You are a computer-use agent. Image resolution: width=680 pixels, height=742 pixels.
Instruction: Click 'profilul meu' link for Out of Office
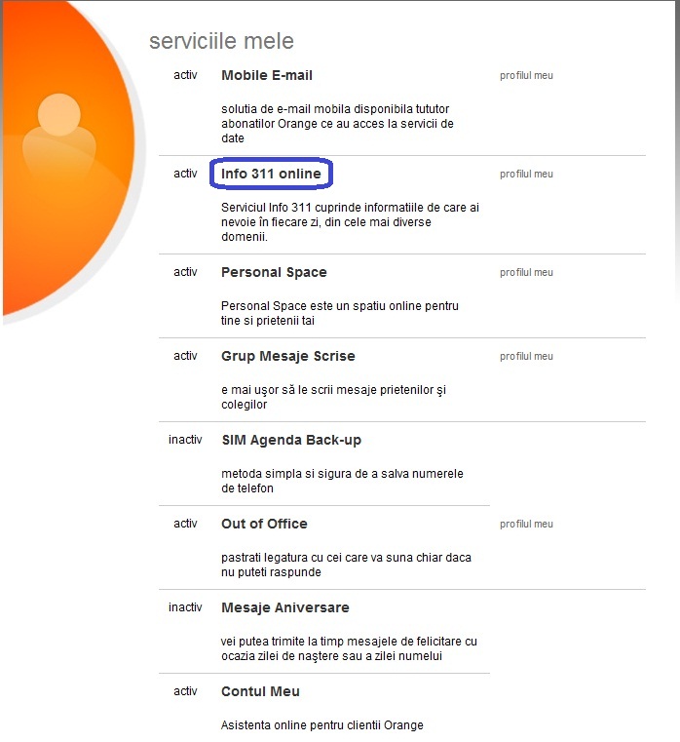click(526, 525)
